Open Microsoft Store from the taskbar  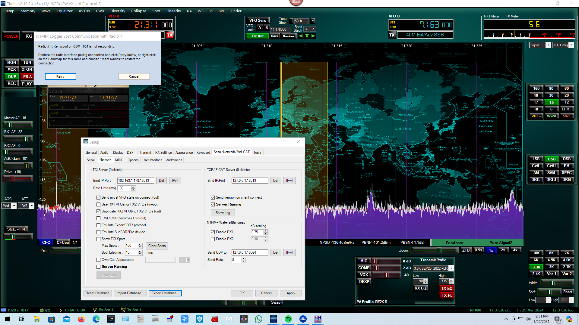pos(52,319)
